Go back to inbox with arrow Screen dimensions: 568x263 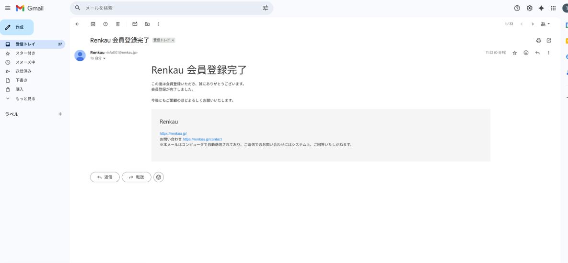click(x=77, y=24)
